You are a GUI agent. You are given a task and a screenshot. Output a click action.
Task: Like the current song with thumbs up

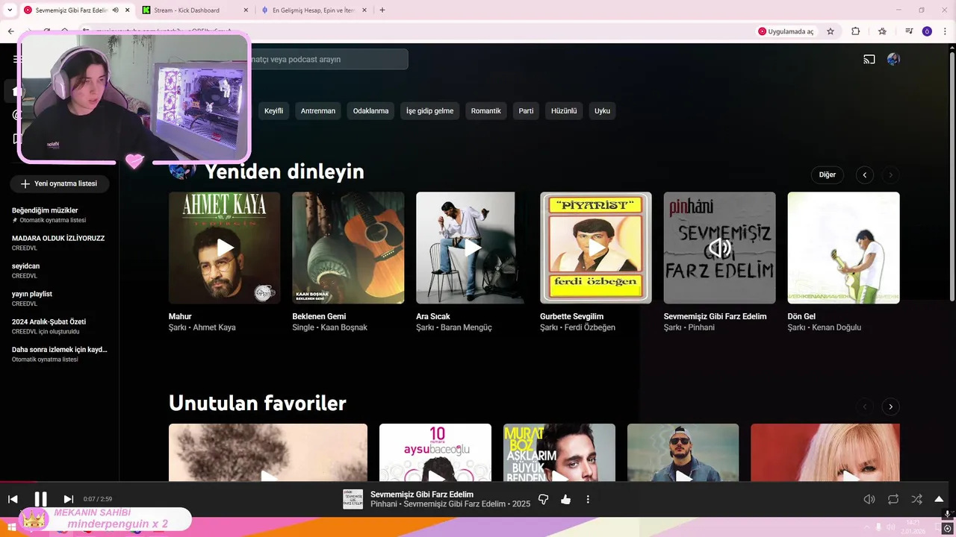(565, 499)
